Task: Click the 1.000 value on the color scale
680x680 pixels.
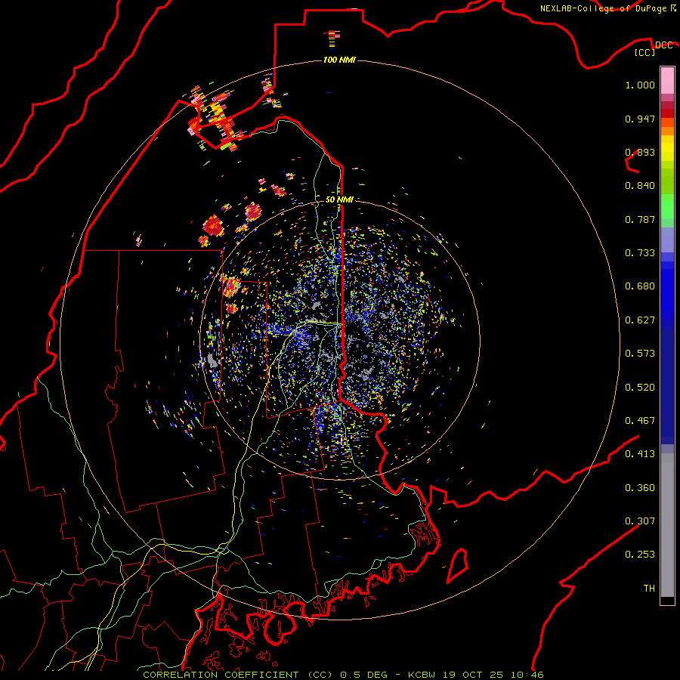Action: coord(640,85)
